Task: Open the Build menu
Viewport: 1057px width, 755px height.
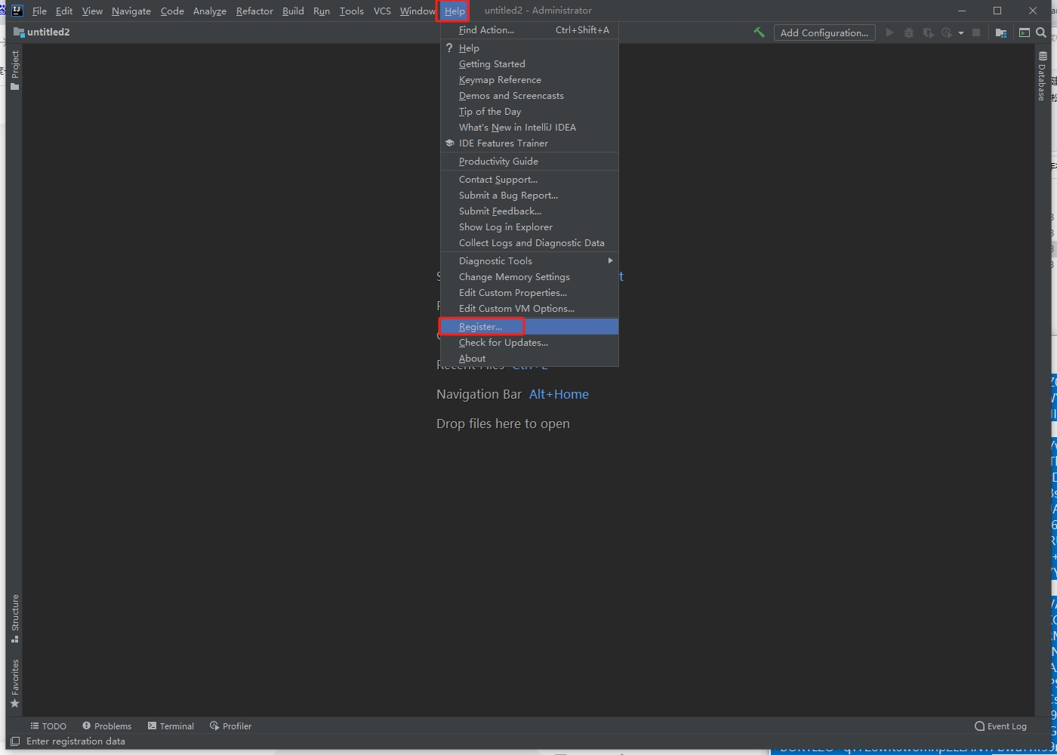Action: click(x=293, y=11)
